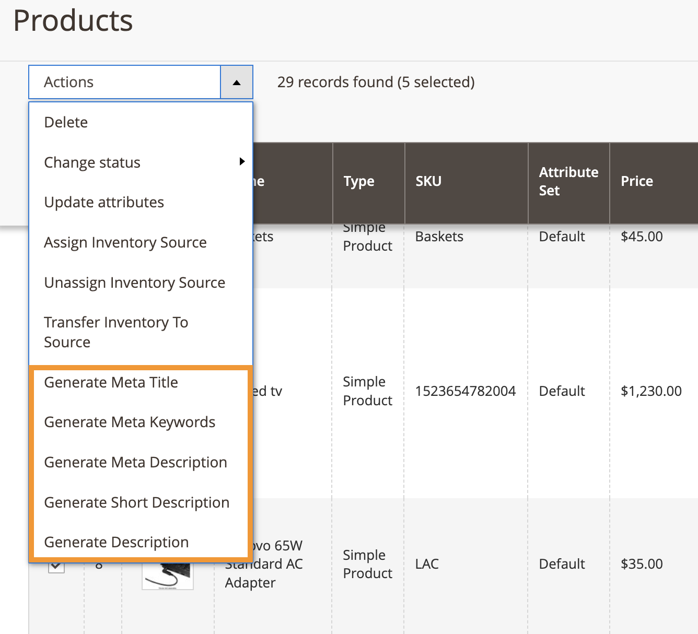Open the Actions dropdown field
The height and width of the screenshot is (634, 698).
point(125,82)
